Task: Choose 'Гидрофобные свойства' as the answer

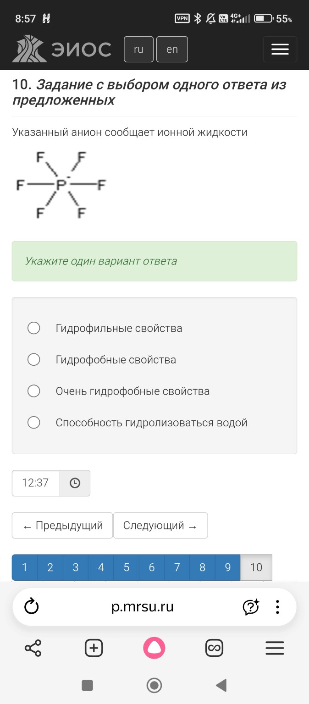Action: pos(33,359)
